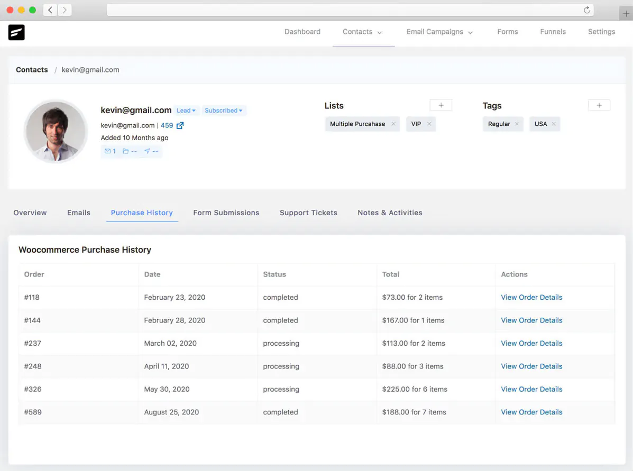633x471 pixels.
Task: Remove the VIP list chip
Action: pyautogui.click(x=428, y=124)
